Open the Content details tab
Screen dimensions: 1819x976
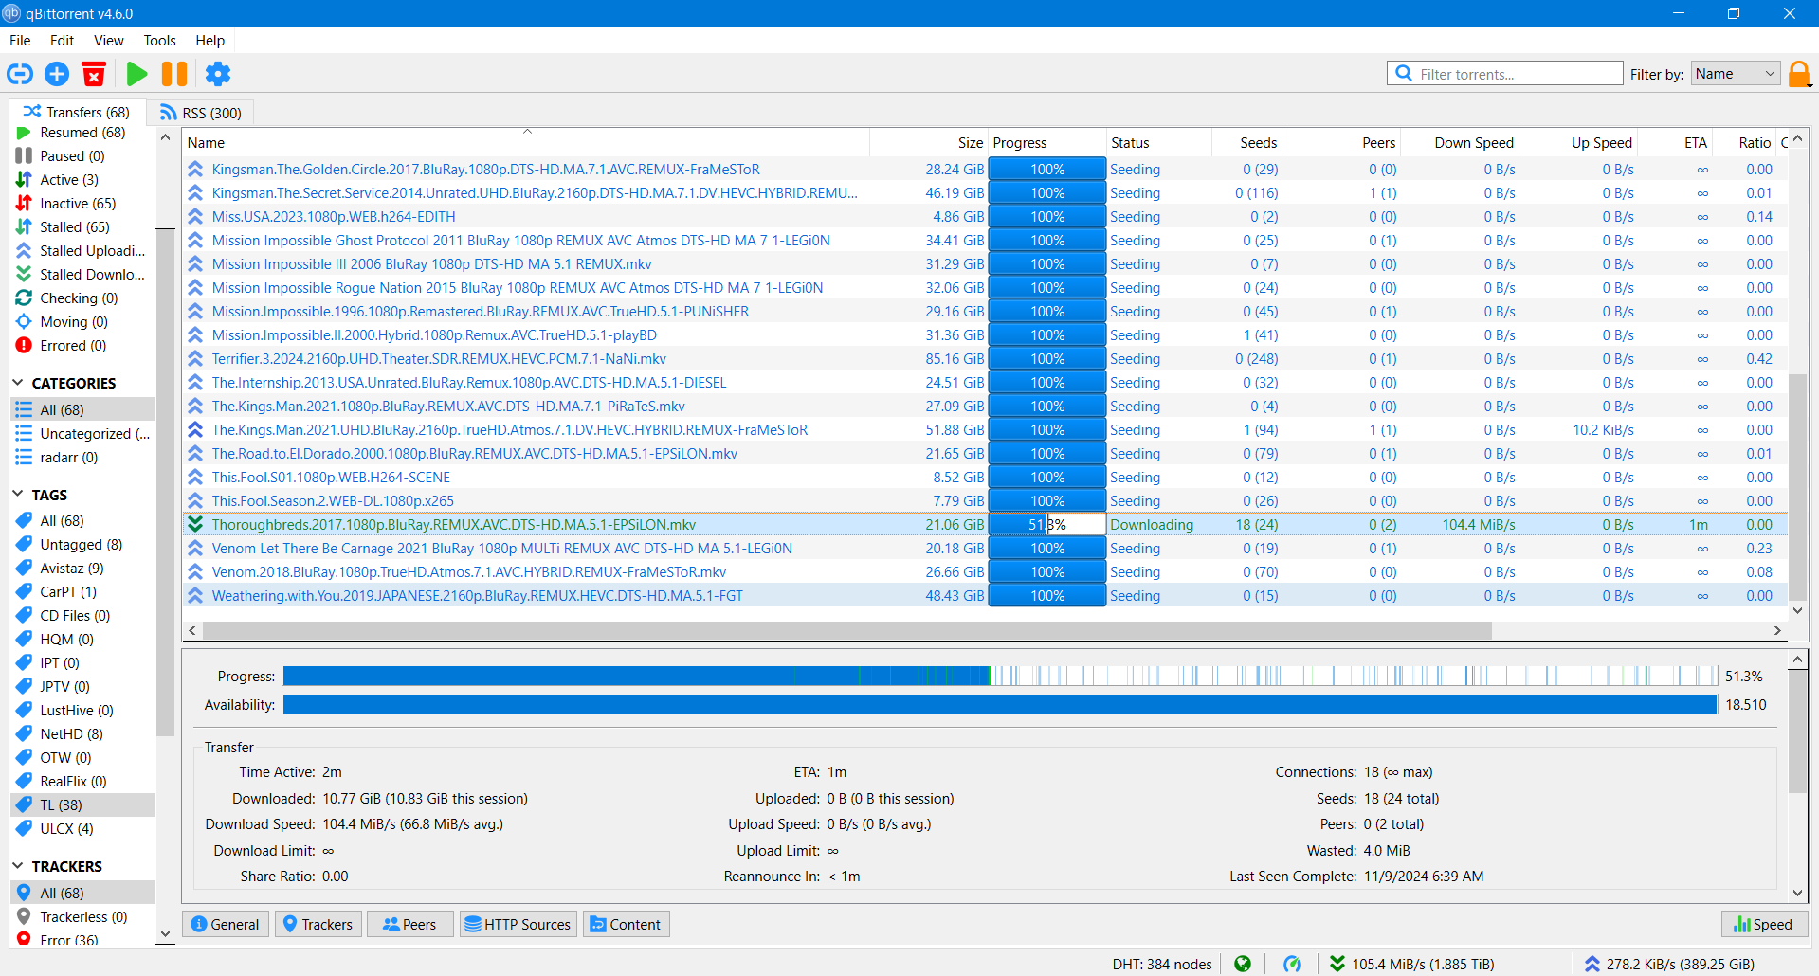pyautogui.click(x=626, y=924)
